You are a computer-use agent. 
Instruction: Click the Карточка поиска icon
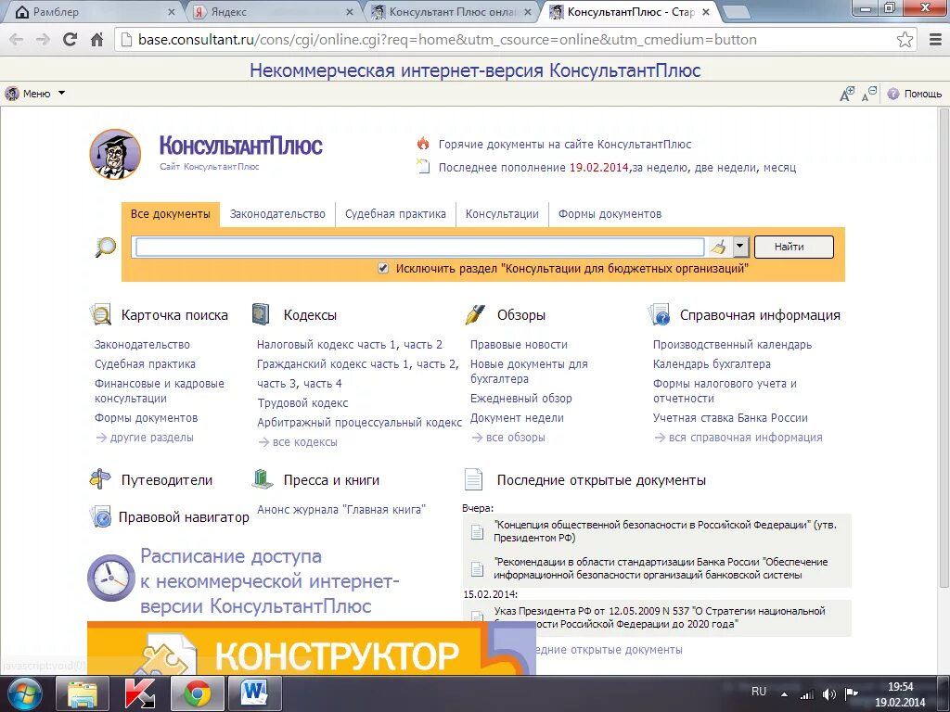pyautogui.click(x=100, y=315)
